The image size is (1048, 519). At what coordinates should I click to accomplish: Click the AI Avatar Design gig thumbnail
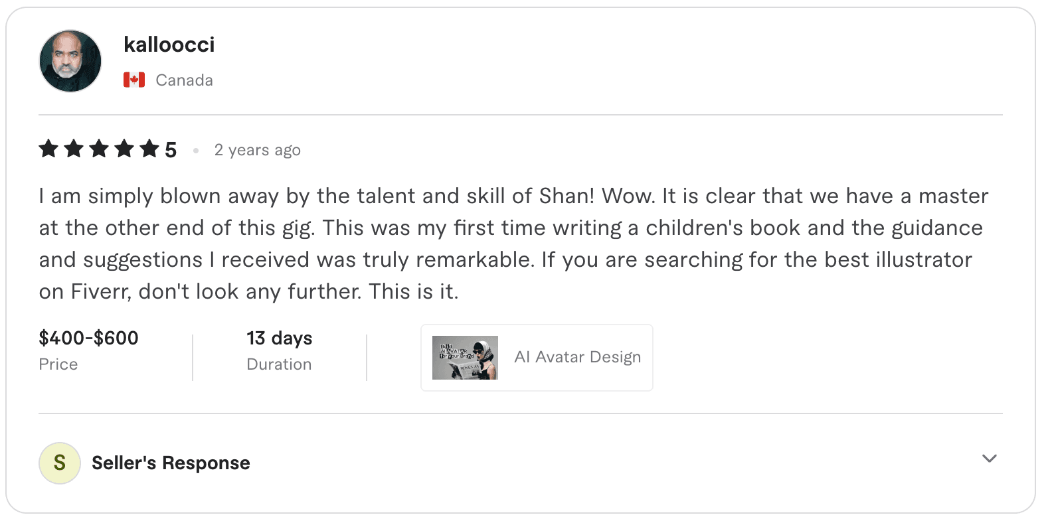pyautogui.click(x=466, y=357)
